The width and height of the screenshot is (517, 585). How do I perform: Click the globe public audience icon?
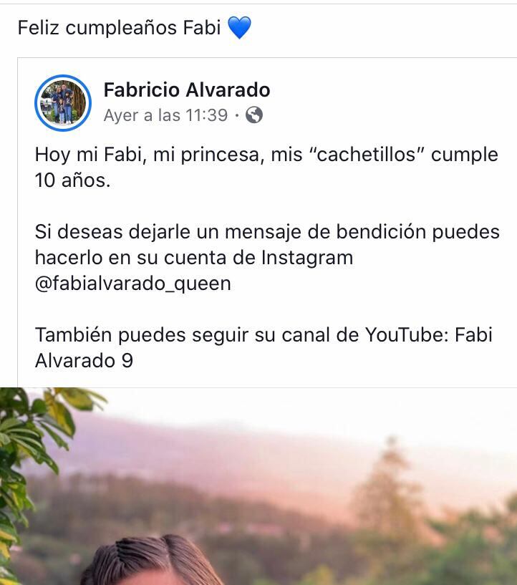(254, 115)
